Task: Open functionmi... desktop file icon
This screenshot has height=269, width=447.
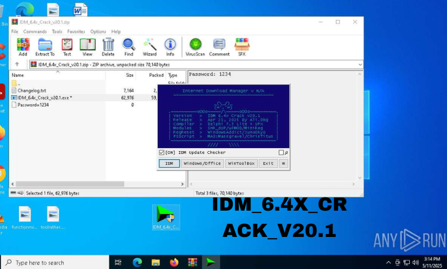Action: point(25,217)
